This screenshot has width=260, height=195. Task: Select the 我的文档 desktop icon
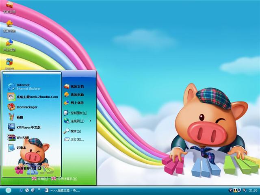point(9,7)
